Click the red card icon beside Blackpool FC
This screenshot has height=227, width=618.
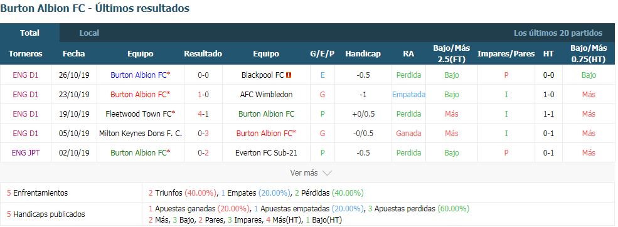(289, 75)
